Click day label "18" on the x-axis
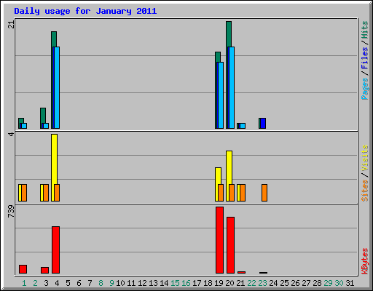This screenshot has width=373, height=291. click(x=208, y=283)
